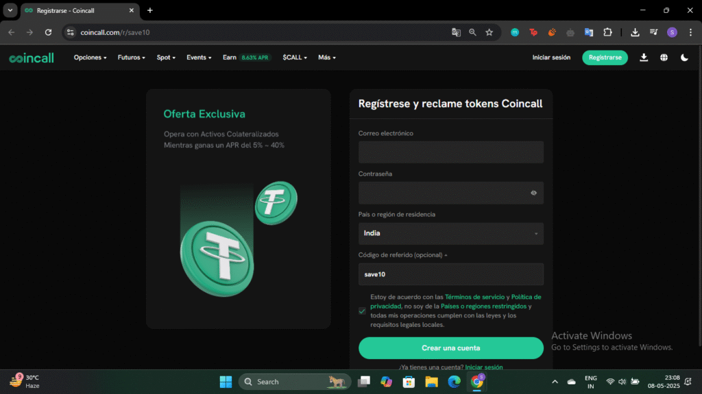The image size is (702, 394).
Task: Bookmark this page with the star icon
Action: coord(489,32)
